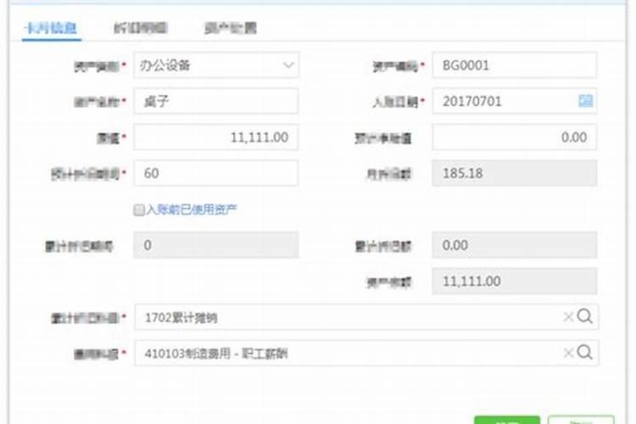The height and width of the screenshot is (424, 636).
Task: Clear the 410103 expense account field
Action: click(x=568, y=353)
